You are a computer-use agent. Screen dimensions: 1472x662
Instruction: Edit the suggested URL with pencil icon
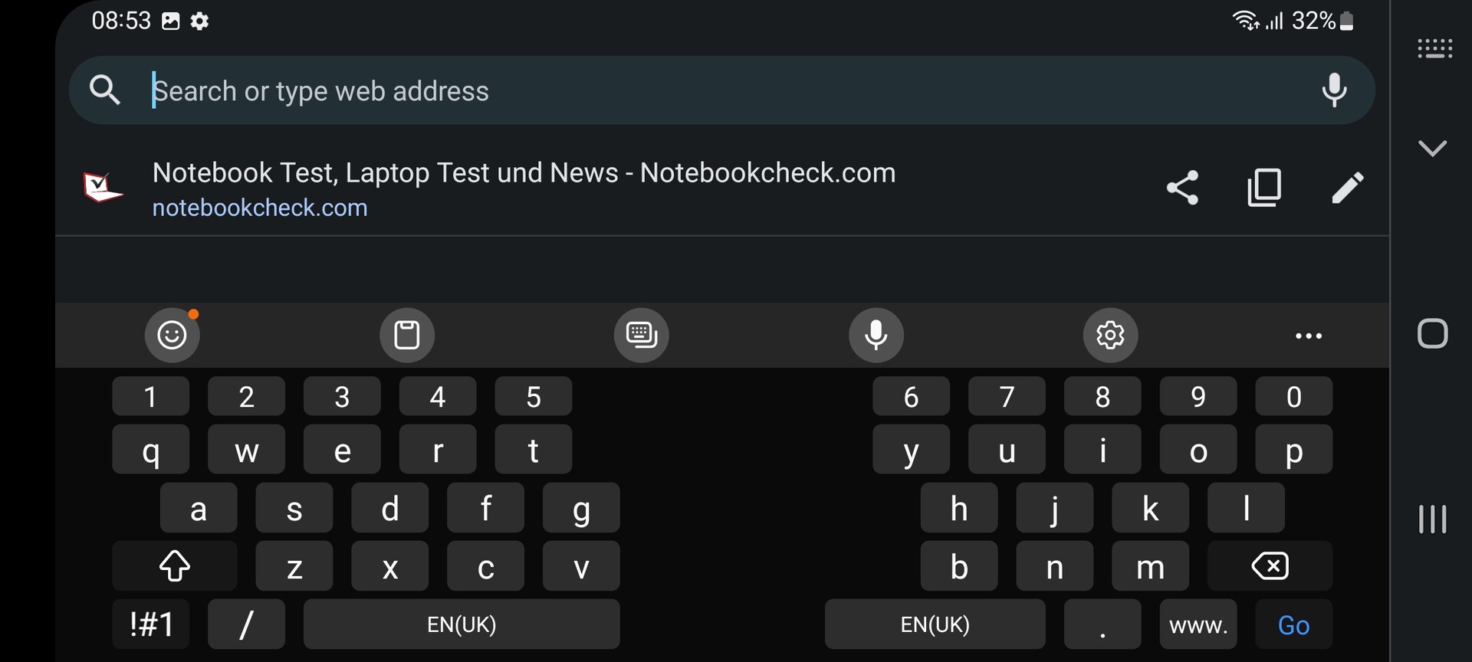pyautogui.click(x=1347, y=188)
